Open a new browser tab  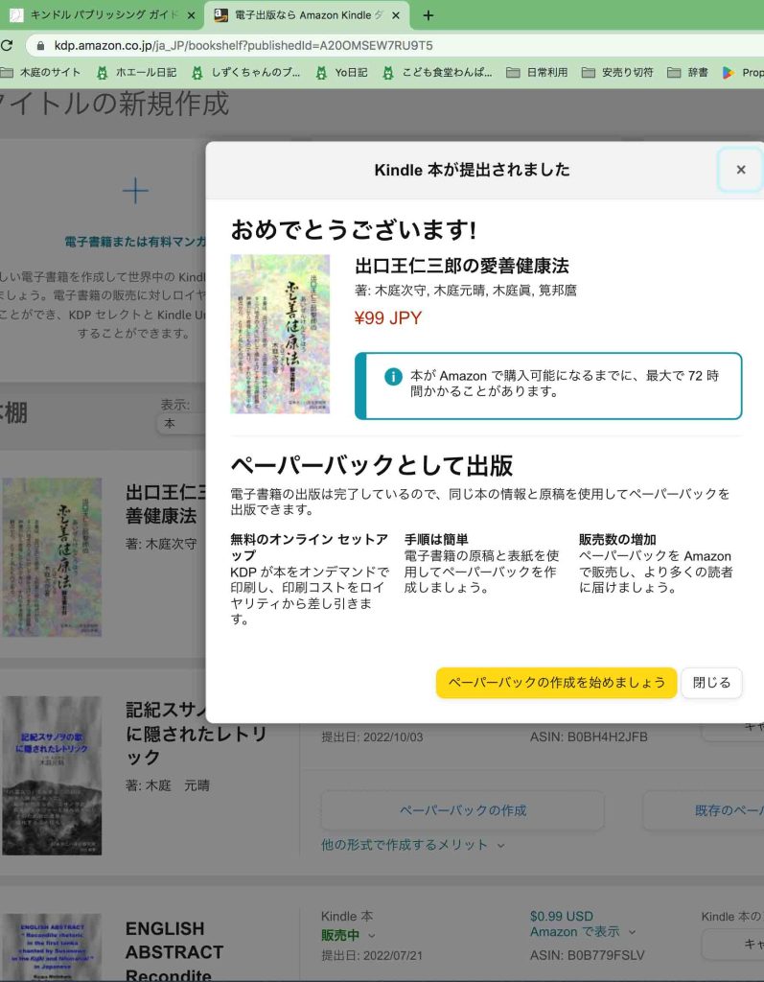pos(428,15)
